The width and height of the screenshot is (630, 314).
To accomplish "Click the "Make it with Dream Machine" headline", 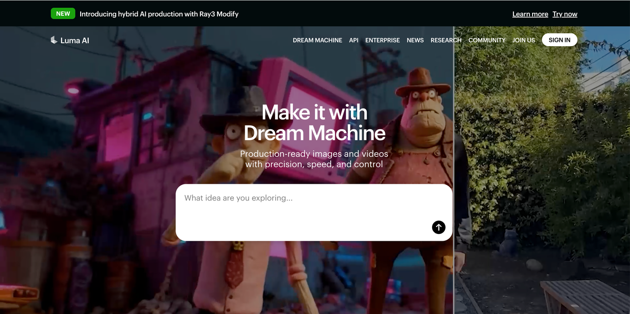I will (315, 123).
